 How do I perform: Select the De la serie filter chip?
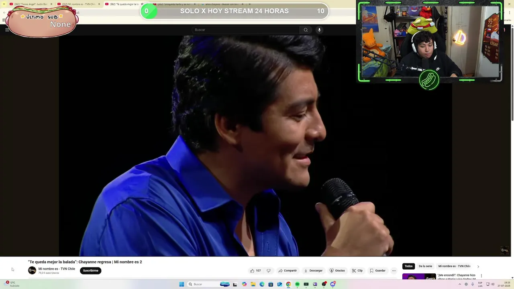425,266
